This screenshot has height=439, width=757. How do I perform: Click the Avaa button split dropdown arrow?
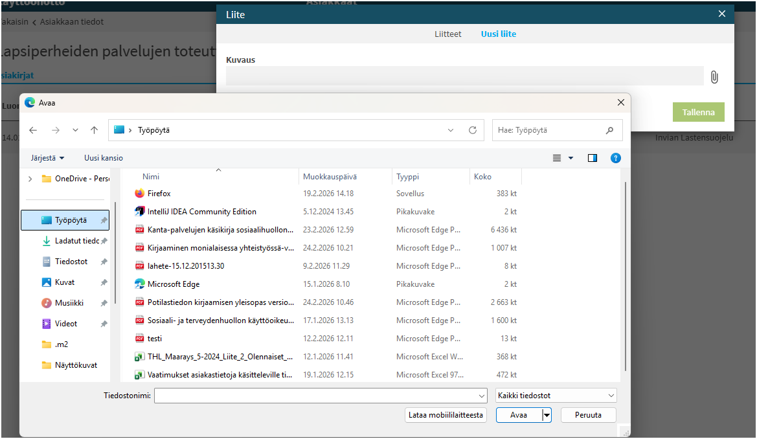(547, 415)
